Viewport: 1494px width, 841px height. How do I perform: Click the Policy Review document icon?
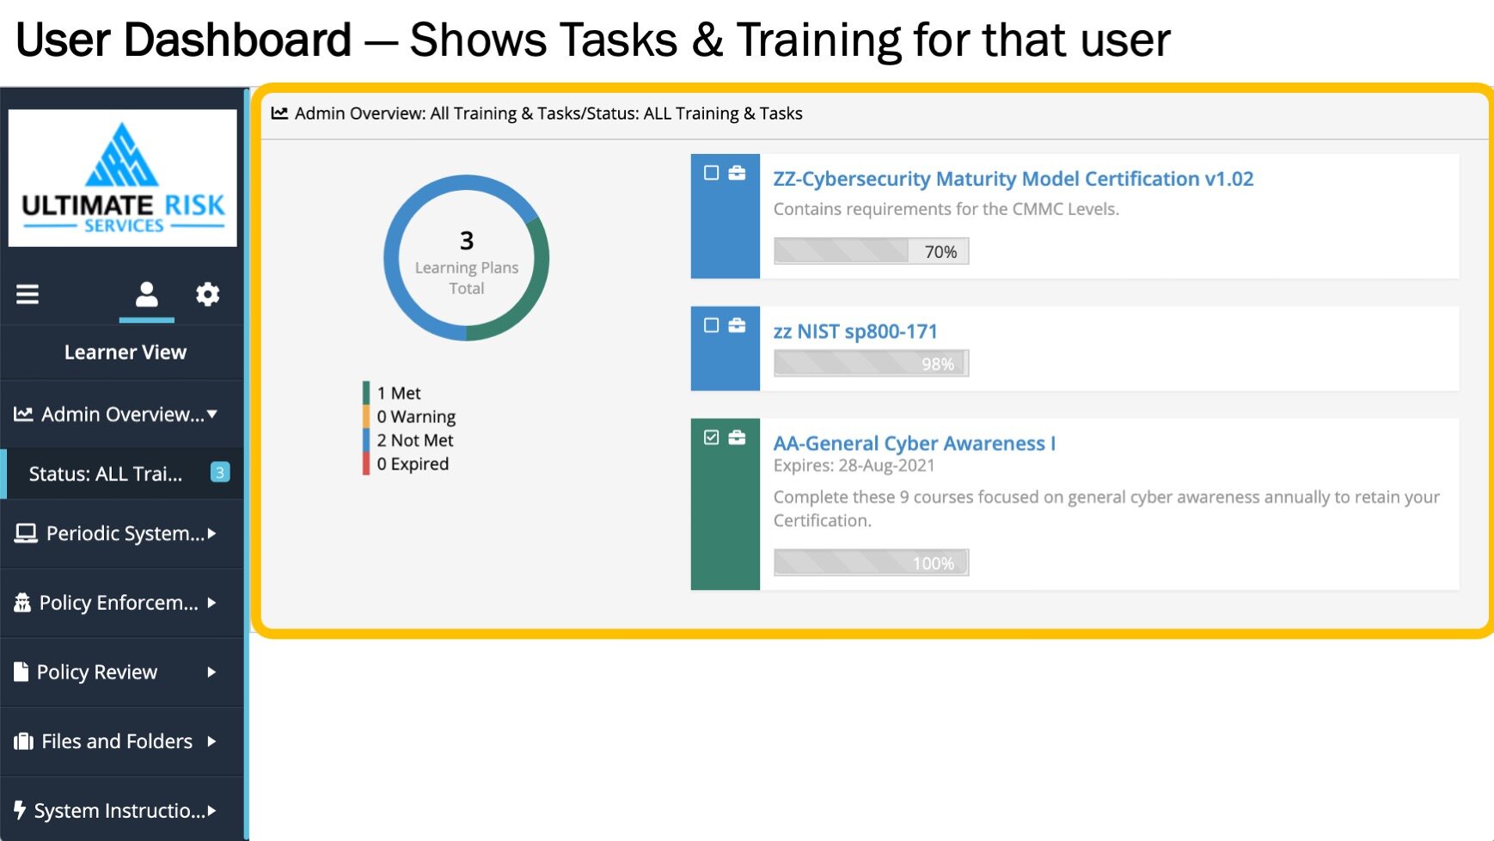point(21,672)
